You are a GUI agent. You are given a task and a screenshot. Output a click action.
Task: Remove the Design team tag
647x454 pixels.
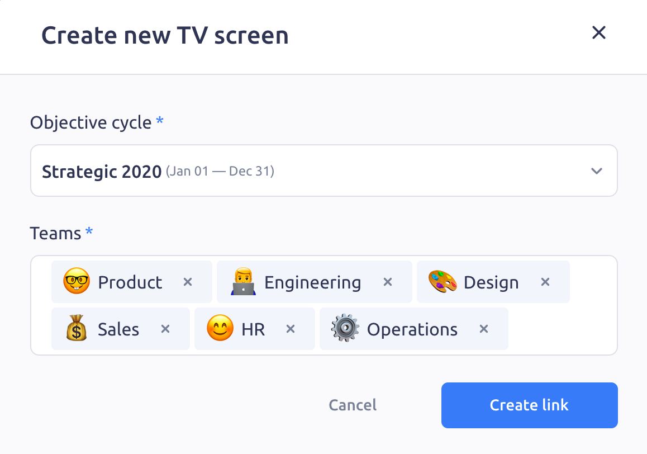coord(545,282)
